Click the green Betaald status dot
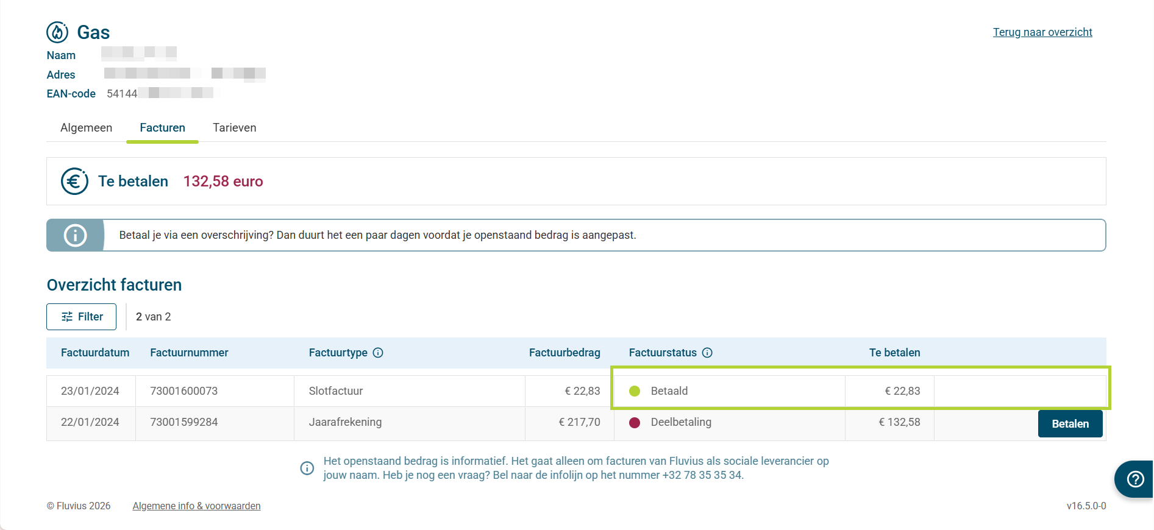 (x=635, y=391)
